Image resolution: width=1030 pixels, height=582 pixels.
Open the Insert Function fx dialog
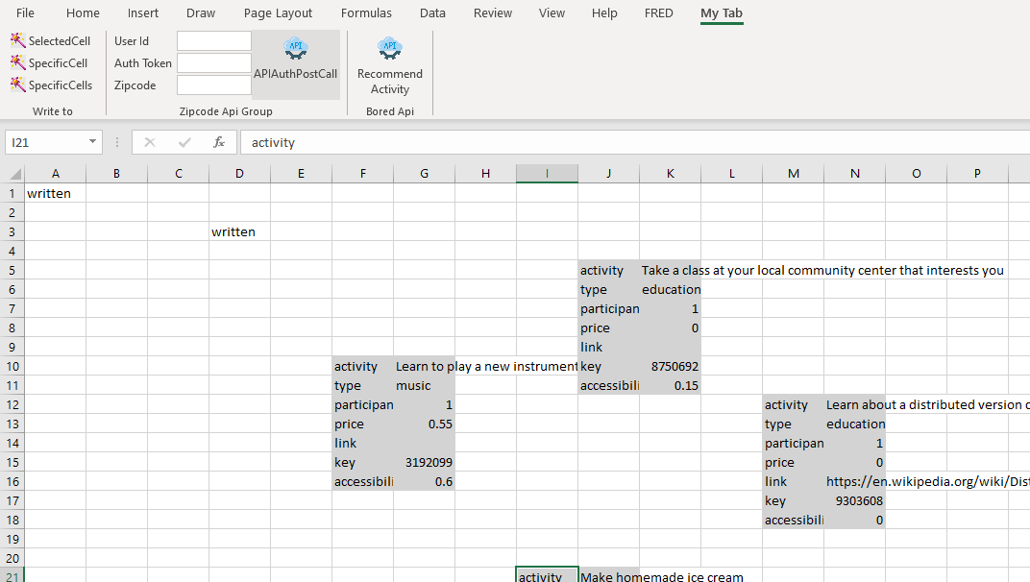(x=219, y=142)
